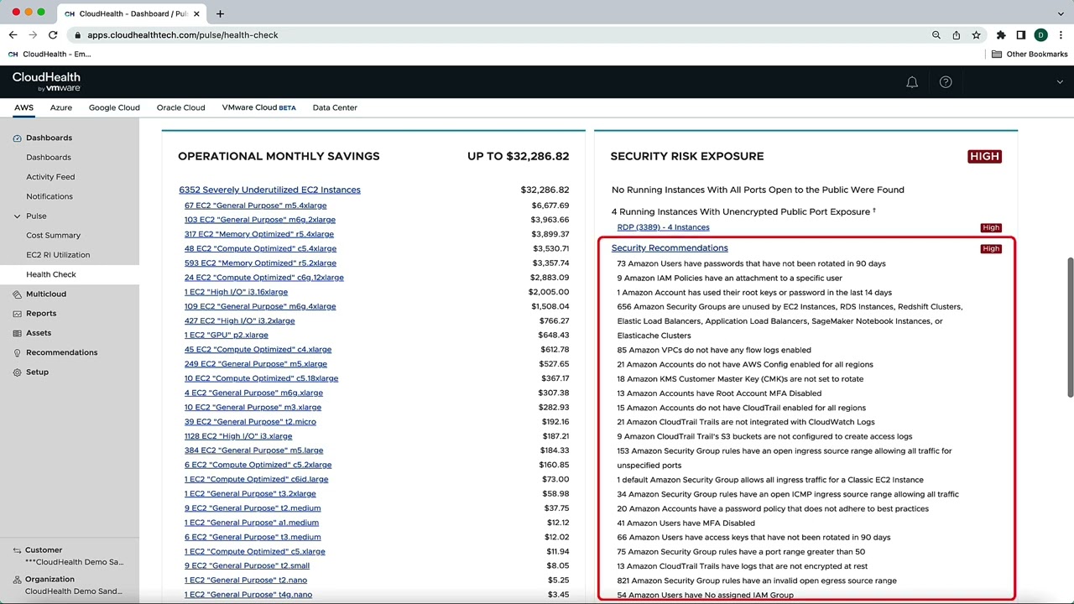Open the notifications bell icon
1074x604 pixels.
912,82
